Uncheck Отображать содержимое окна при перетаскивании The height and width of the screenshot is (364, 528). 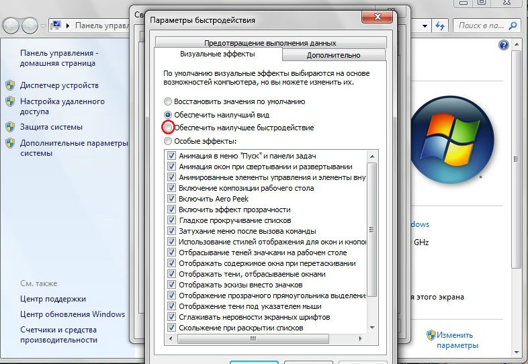[171, 263]
